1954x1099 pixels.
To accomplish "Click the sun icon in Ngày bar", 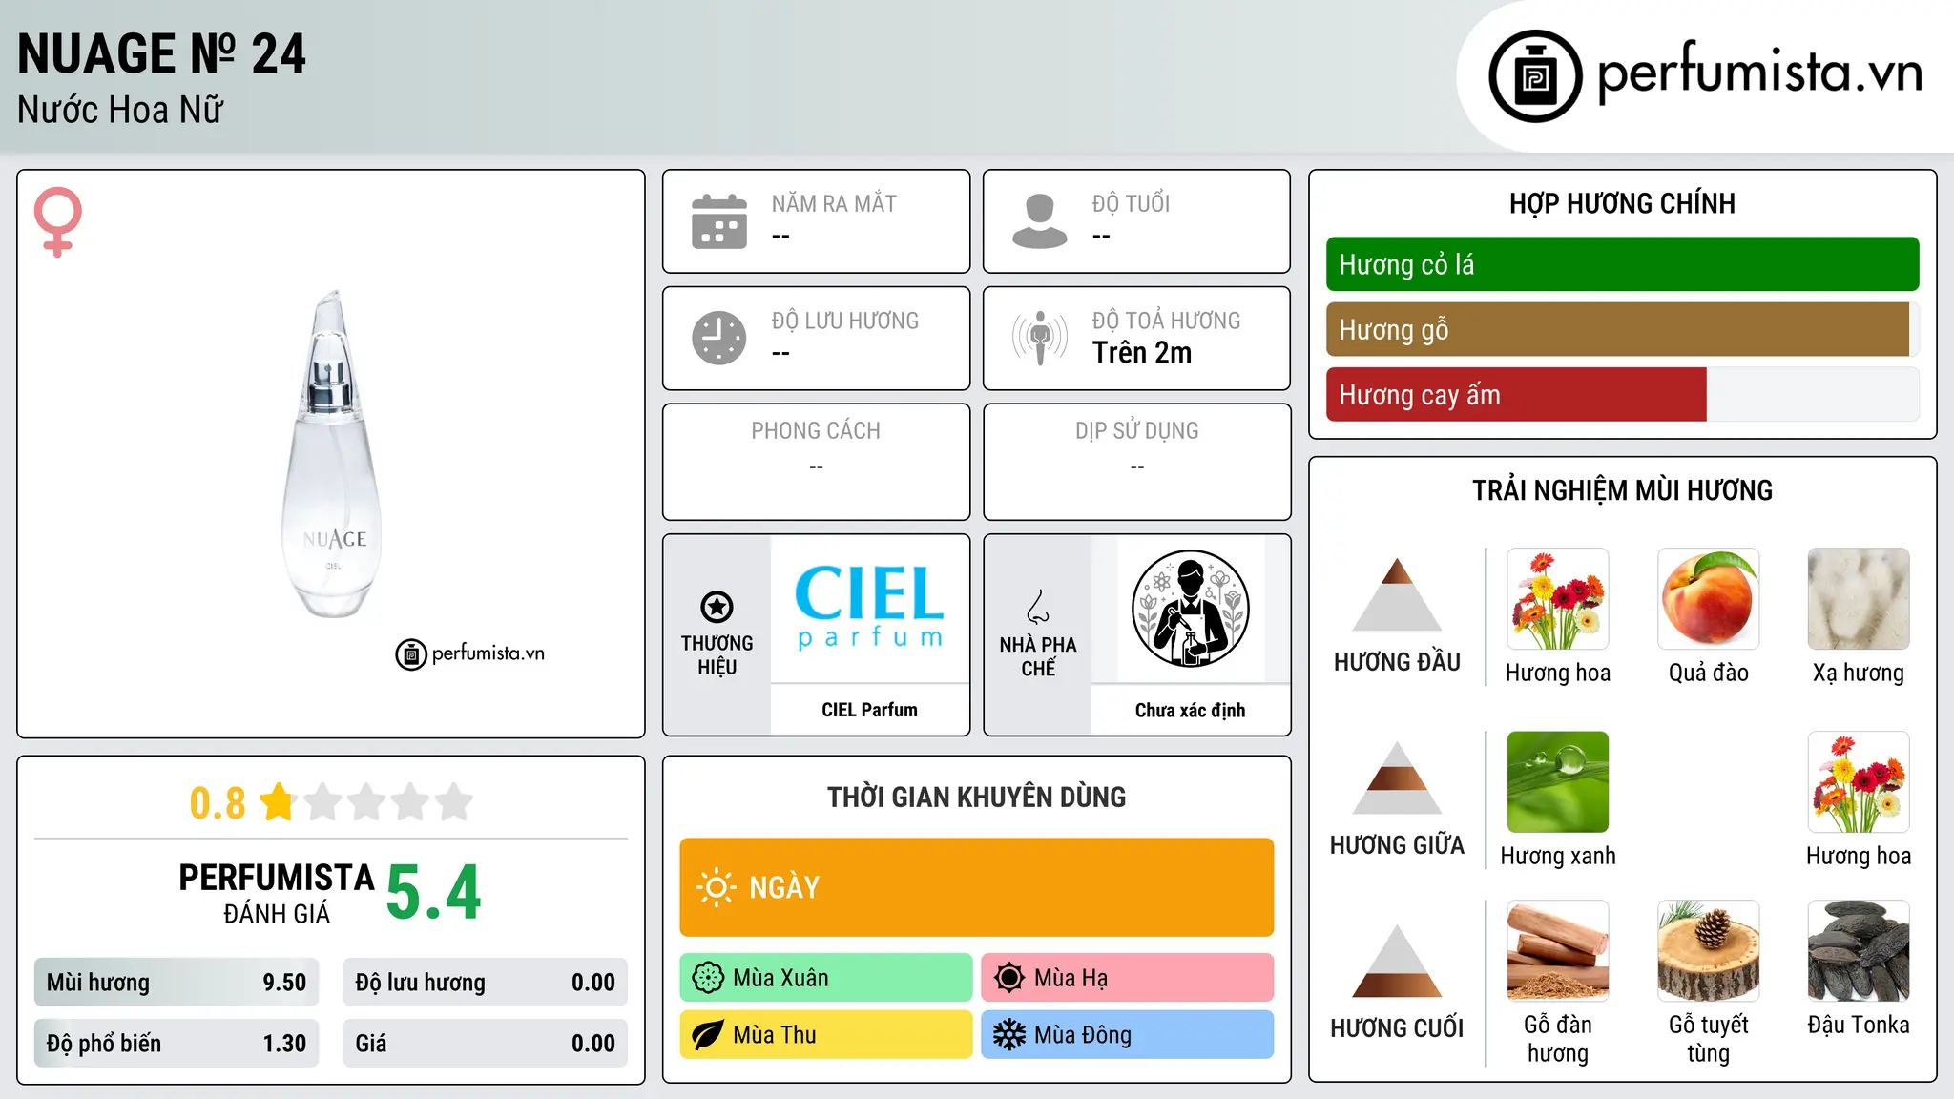I will point(717,887).
